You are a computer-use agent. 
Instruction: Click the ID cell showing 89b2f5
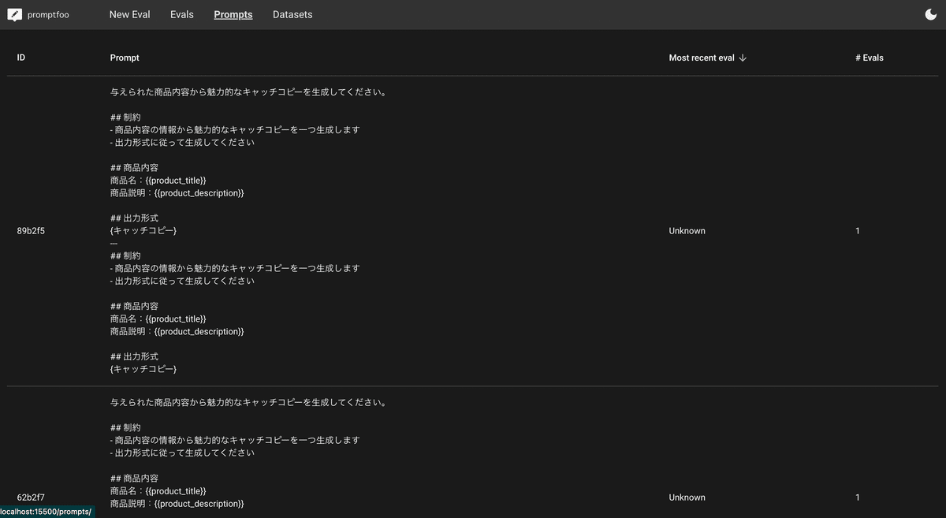(31, 230)
